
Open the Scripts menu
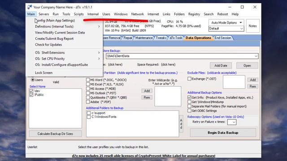[79, 14]
